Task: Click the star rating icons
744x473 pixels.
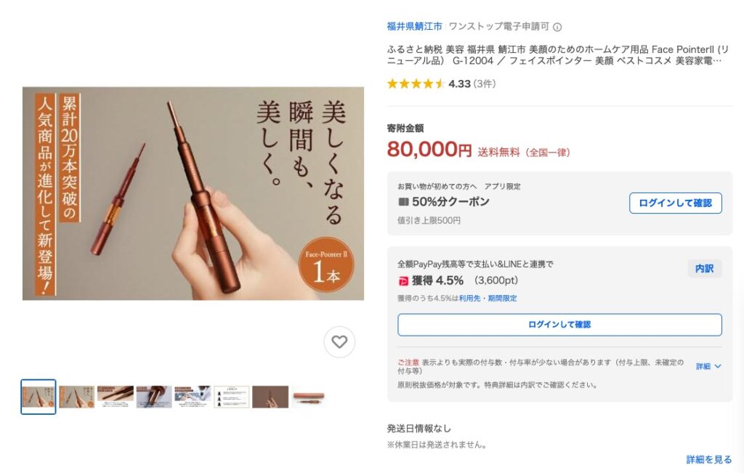Action: click(x=416, y=84)
